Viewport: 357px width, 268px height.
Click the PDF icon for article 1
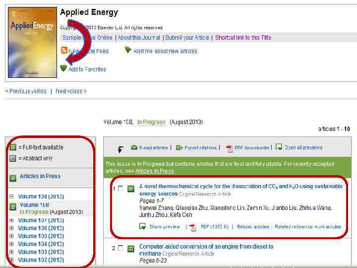pyautogui.click(x=193, y=227)
